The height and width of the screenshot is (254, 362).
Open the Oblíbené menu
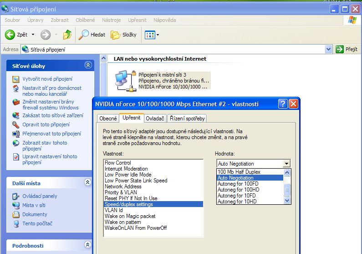coord(85,20)
